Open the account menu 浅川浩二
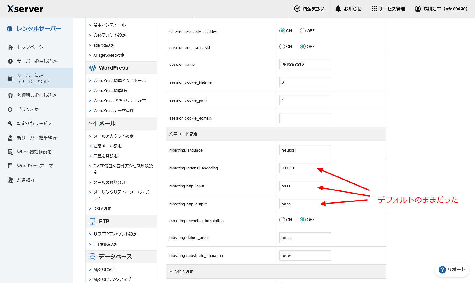The height and width of the screenshot is (283, 475). point(442,9)
